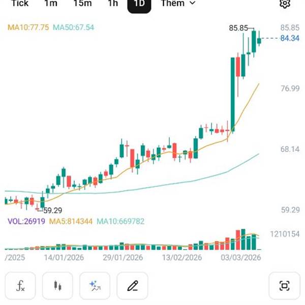Select the 1D timeframe tab
This screenshot has width=305, height=305.
pyautogui.click(x=139, y=4)
